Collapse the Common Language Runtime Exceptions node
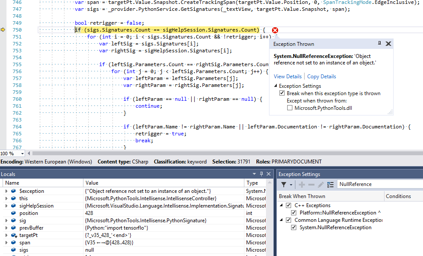423x256 pixels. 282,220
